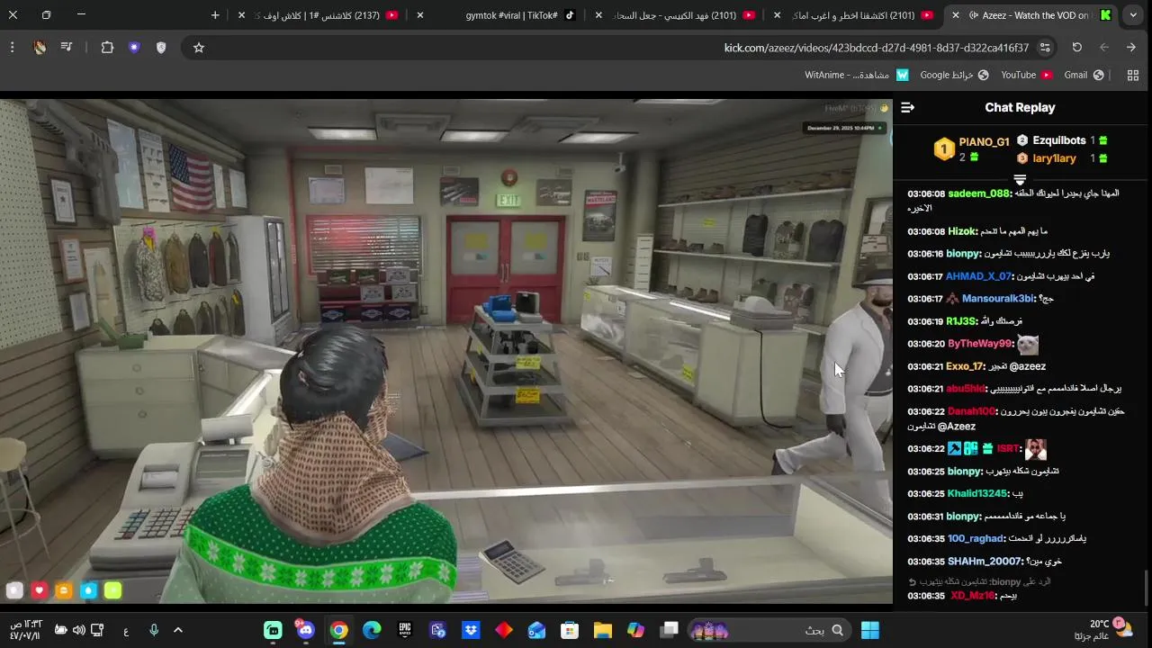Open the WitAnime bookmark

[x=857, y=75]
